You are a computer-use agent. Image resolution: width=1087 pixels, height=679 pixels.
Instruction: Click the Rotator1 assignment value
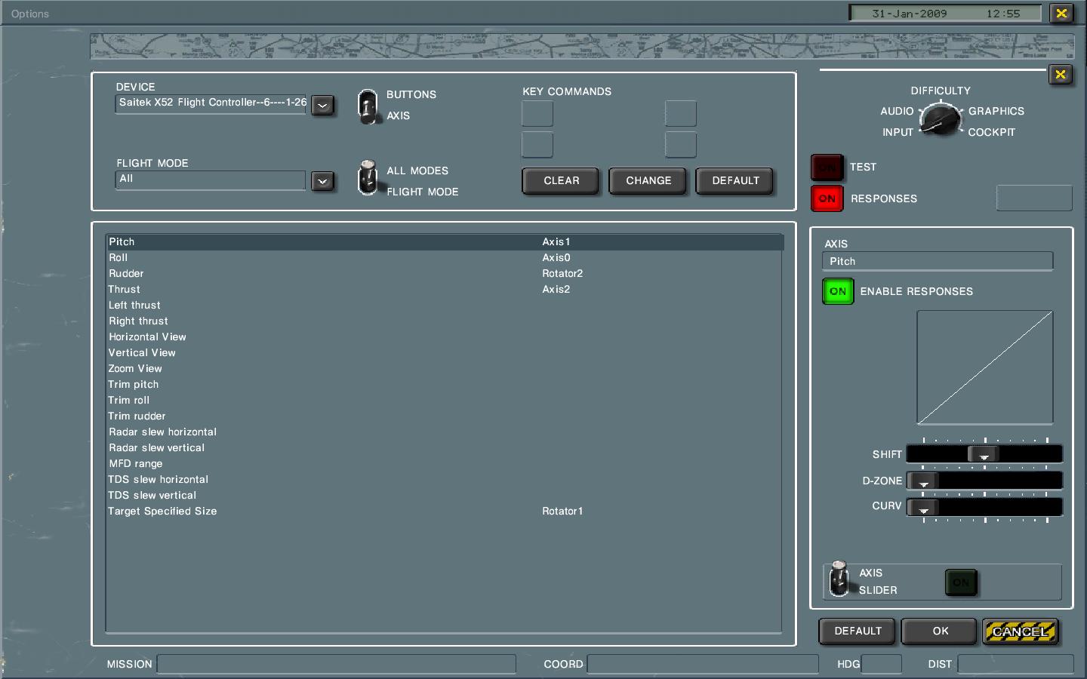(562, 512)
